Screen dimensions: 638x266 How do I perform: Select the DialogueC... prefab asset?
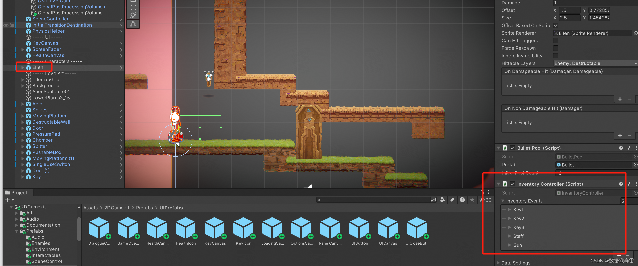pyautogui.click(x=99, y=231)
